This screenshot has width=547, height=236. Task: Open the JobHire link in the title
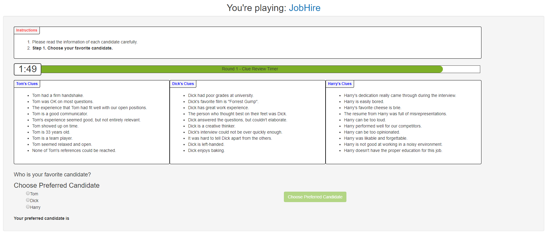(304, 8)
